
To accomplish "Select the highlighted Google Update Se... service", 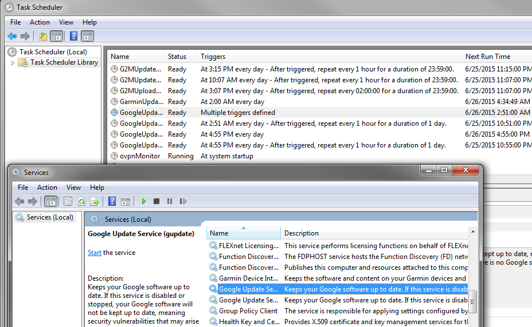I will click(x=338, y=289).
